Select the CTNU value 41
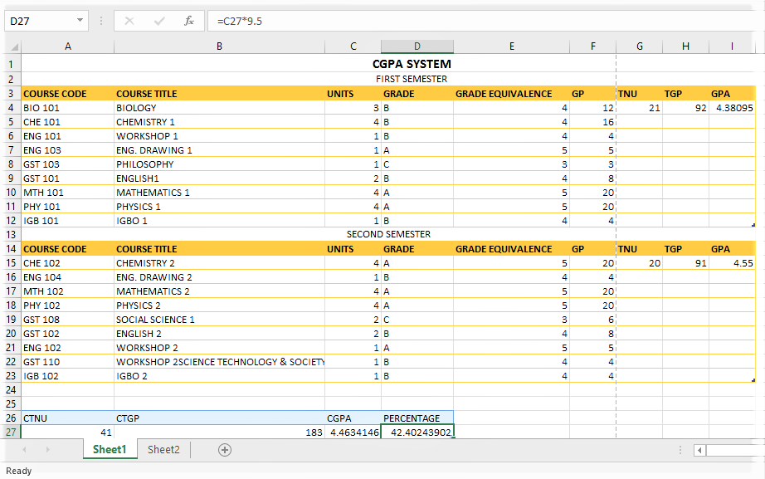Viewport: 765px width, 479px height. point(68,433)
